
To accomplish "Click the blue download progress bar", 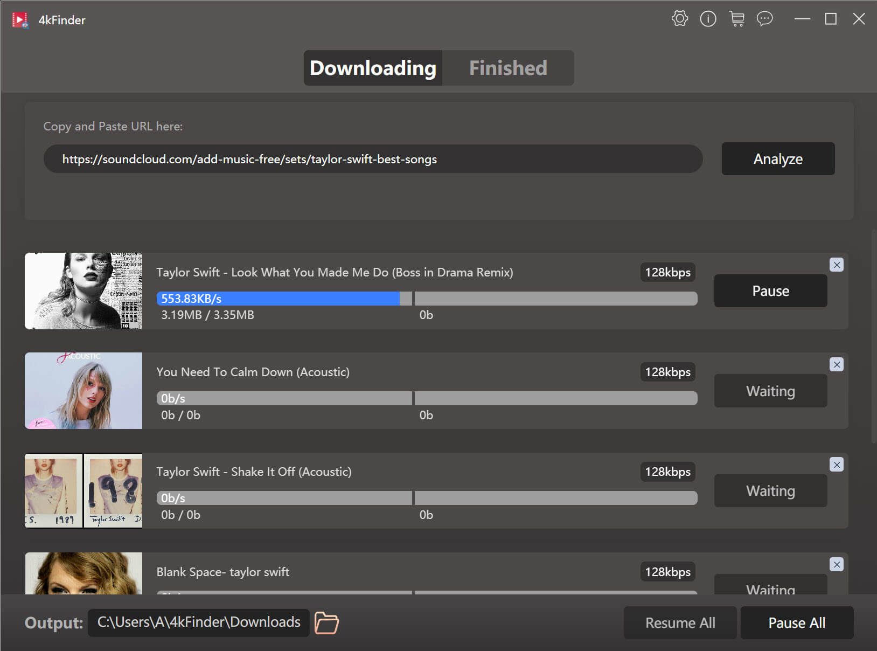I will tap(279, 299).
